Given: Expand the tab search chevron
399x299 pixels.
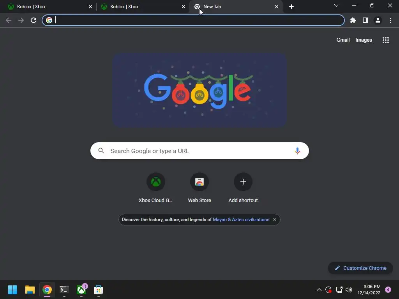Looking at the screenshot, I should pyautogui.click(x=336, y=5).
